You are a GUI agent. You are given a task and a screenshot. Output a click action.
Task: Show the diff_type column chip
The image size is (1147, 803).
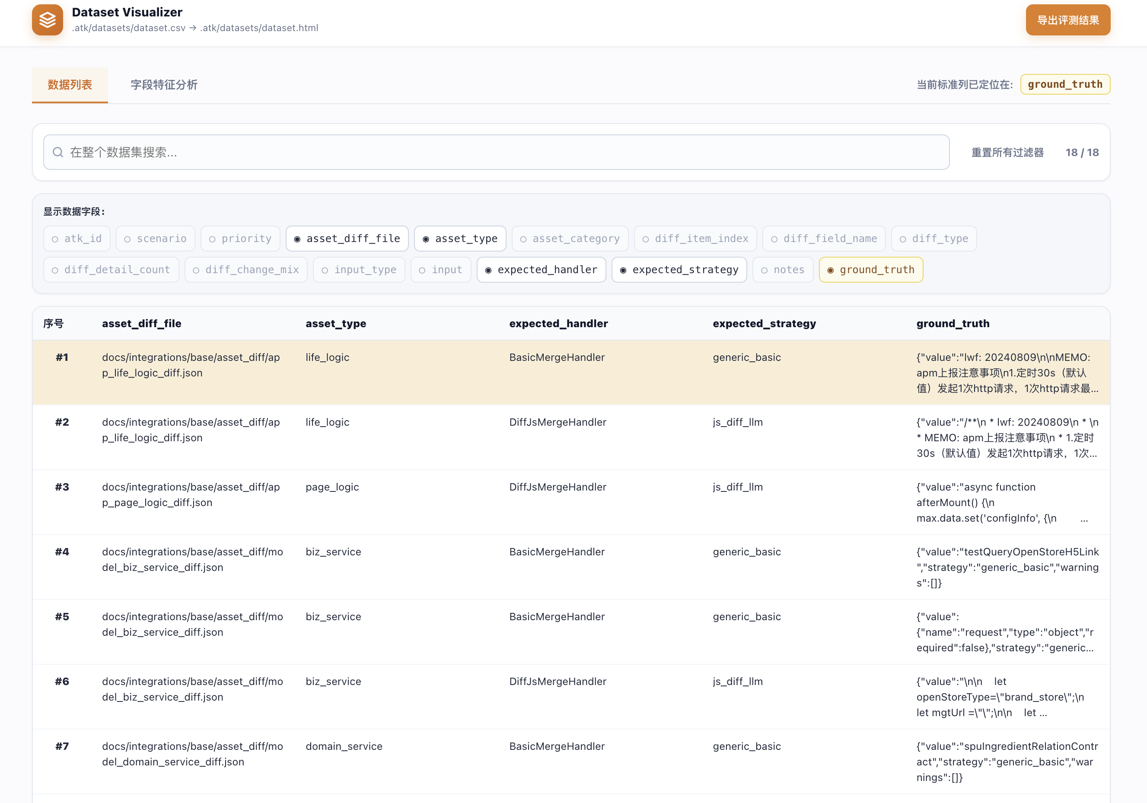click(934, 239)
